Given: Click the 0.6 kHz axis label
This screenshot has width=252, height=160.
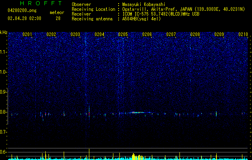Looking at the screenshot, I should tap(3, 152).
